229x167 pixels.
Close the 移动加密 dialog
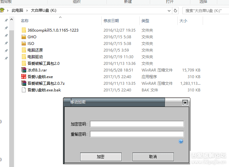tap(185, 103)
